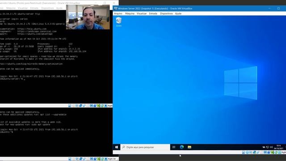The width and height of the screenshot is (286, 161).
Task: Click display indicator in Windows Server status bar
Action: [x=265, y=152]
